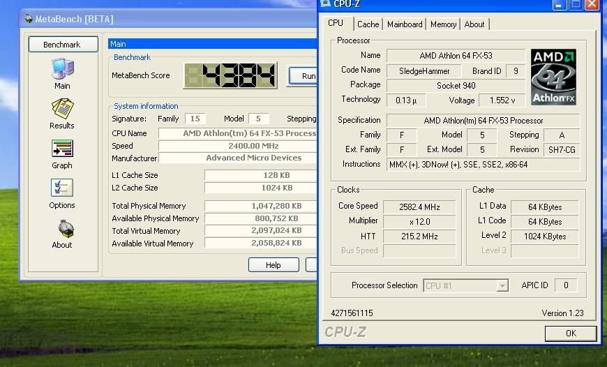
Task: Click Total Physical Memory value 1,047,280 KB
Action: (260, 206)
